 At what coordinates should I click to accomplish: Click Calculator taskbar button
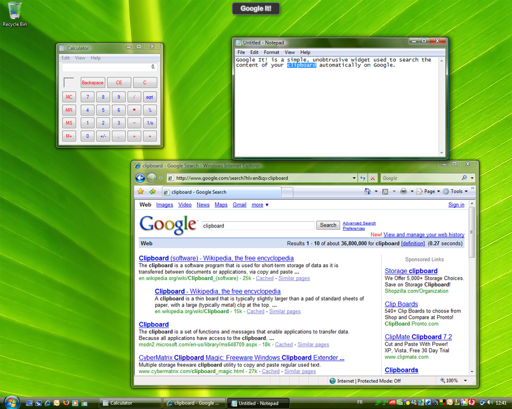point(130,403)
